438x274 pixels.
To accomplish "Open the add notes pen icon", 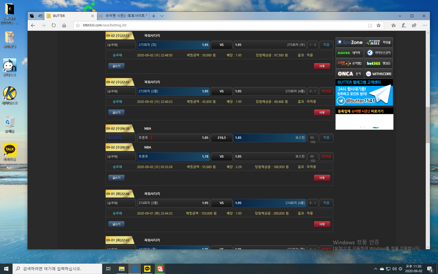I will pyautogui.click(x=404, y=25).
